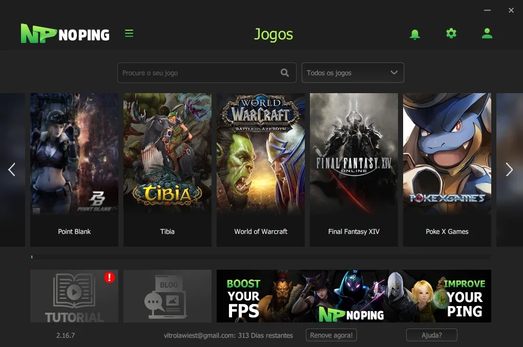523x347 pixels.
Task: Open settings gear icon
Action: 451,33
